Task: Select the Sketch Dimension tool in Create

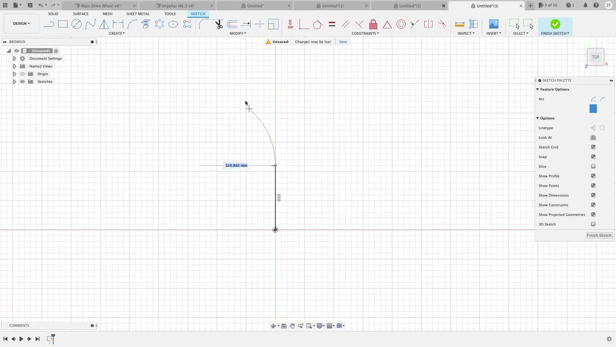Action: tap(118, 24)
